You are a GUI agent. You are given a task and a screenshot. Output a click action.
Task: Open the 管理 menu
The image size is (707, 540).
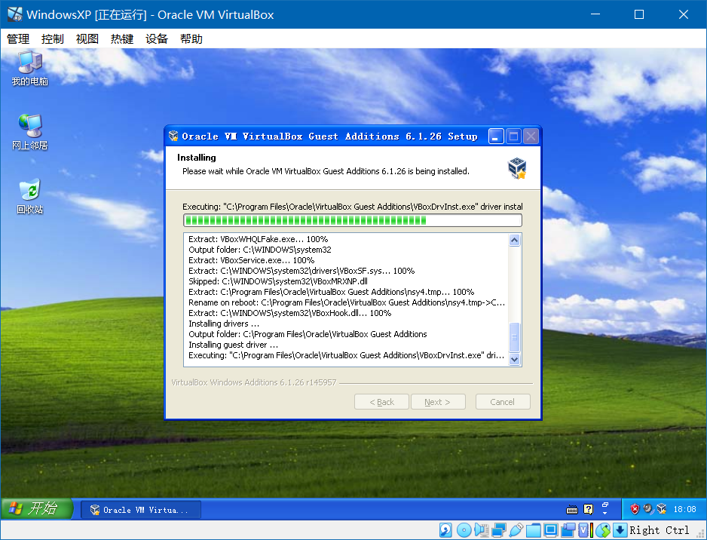(18, 39)
